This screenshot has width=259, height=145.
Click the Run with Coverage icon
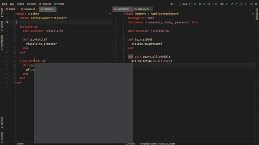pos(204,4)
